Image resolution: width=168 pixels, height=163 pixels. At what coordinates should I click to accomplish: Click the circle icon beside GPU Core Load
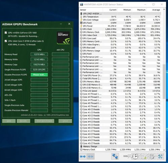coord(81,38)
